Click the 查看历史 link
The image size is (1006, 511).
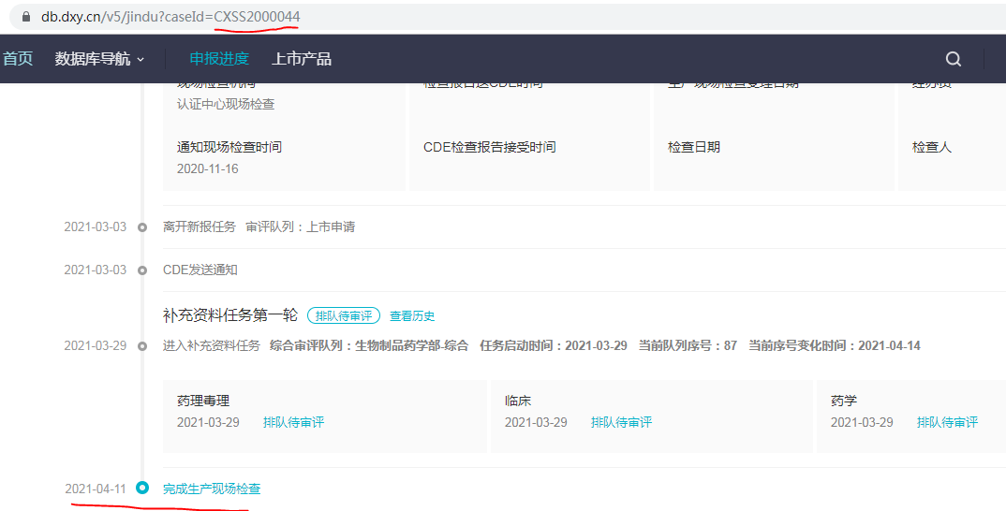pyautogui.click(x=412, y=316)
